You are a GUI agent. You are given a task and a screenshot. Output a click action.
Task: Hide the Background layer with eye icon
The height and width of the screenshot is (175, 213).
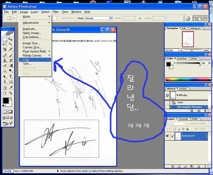point(167,136)
